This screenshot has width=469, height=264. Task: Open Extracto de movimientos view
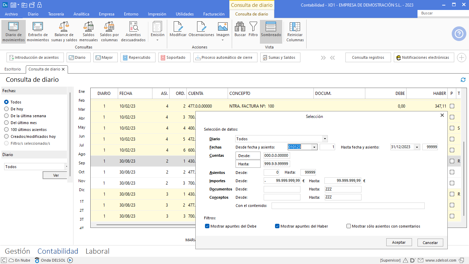38,31
